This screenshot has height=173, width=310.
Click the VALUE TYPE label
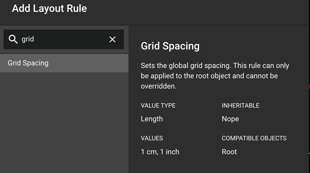click(158, 106)
